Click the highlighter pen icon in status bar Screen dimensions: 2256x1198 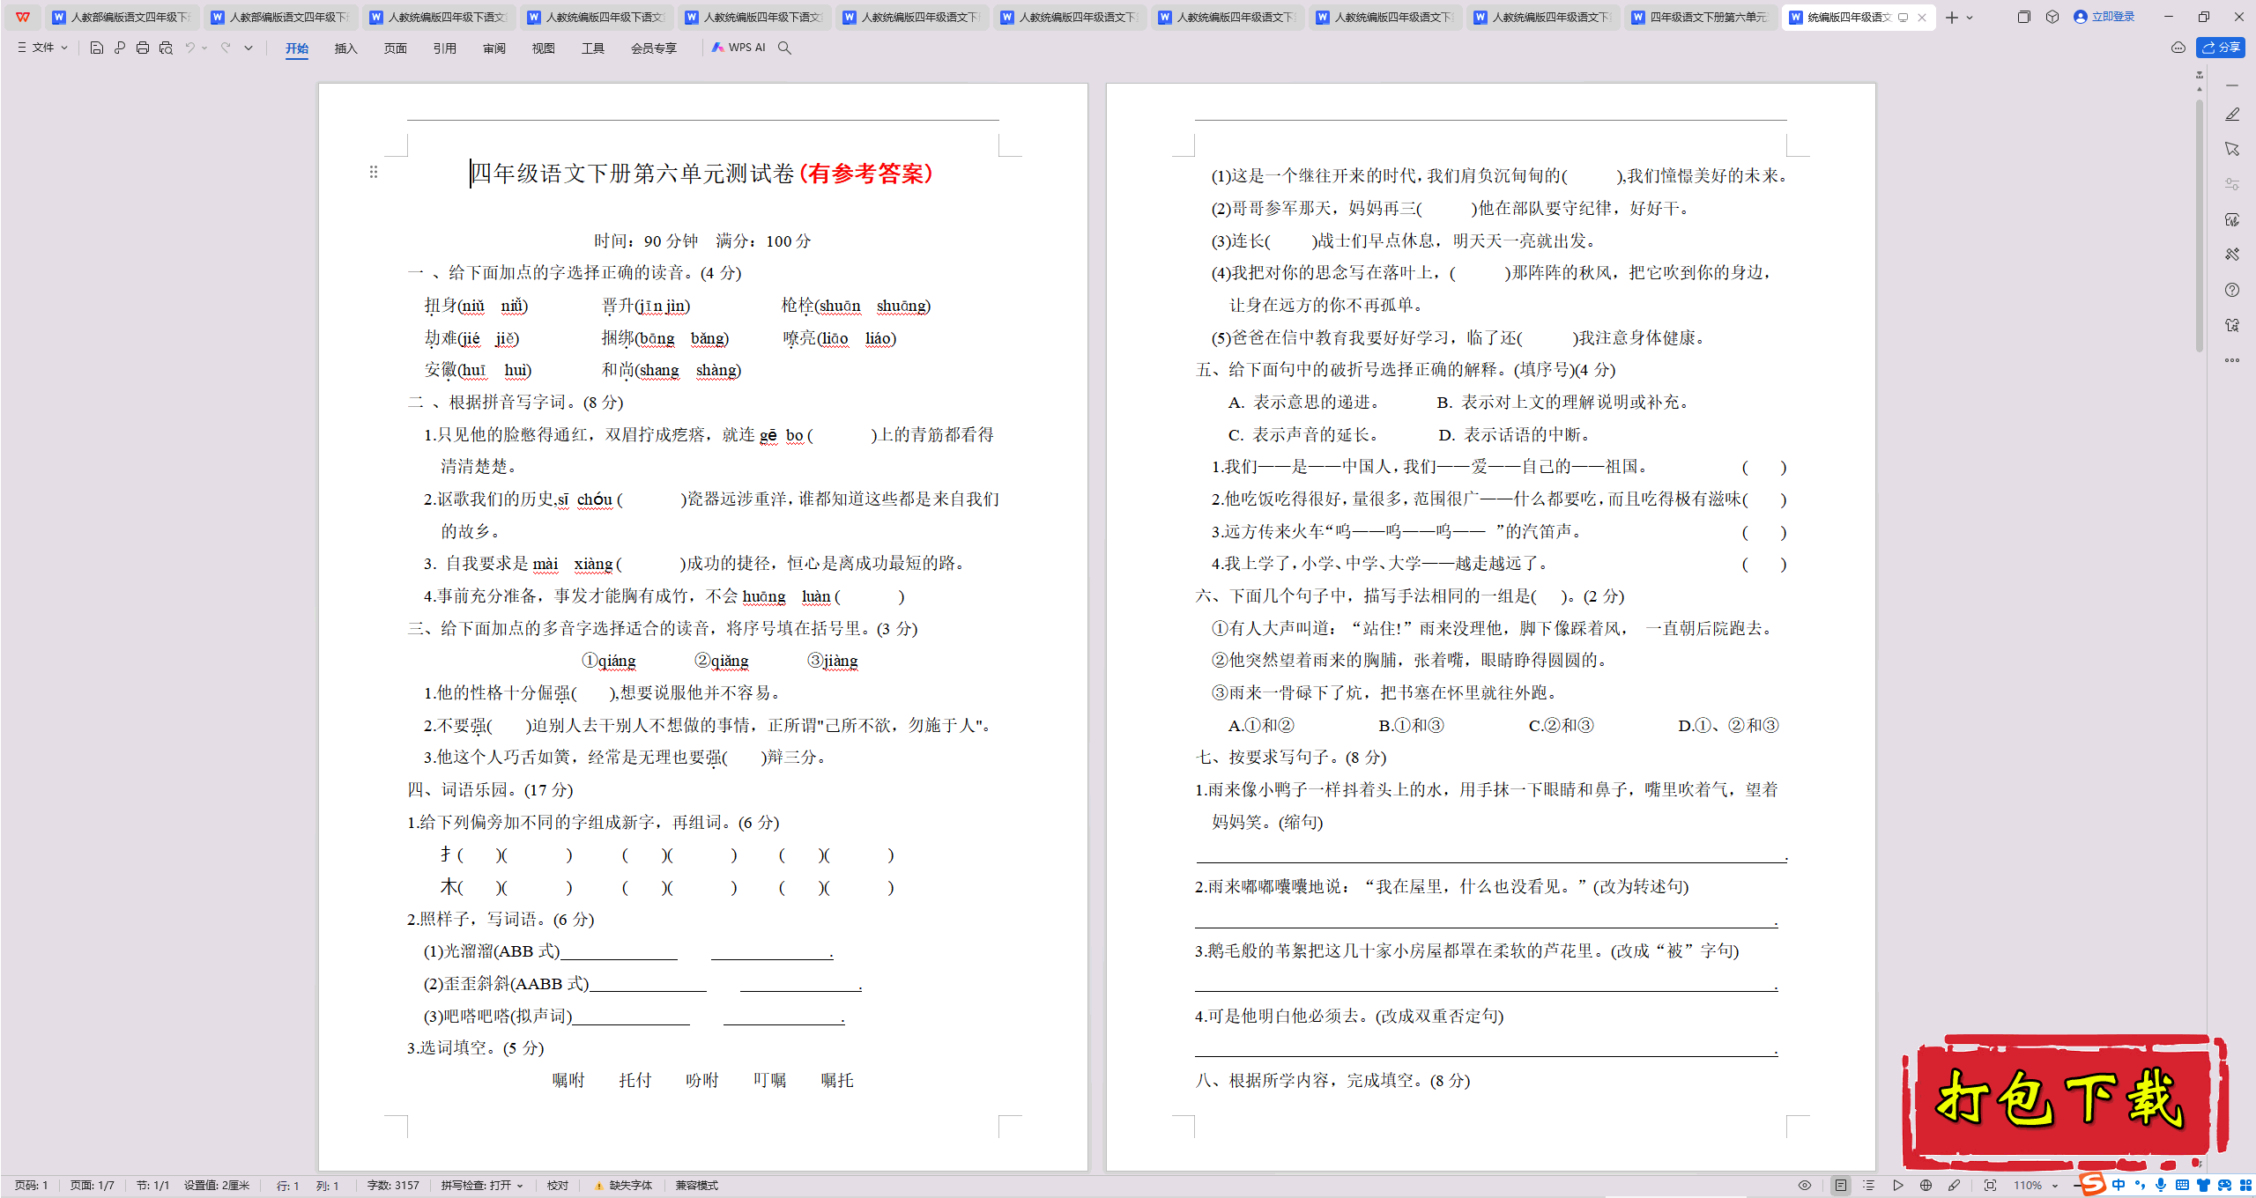click(x=1954, y=1186)
